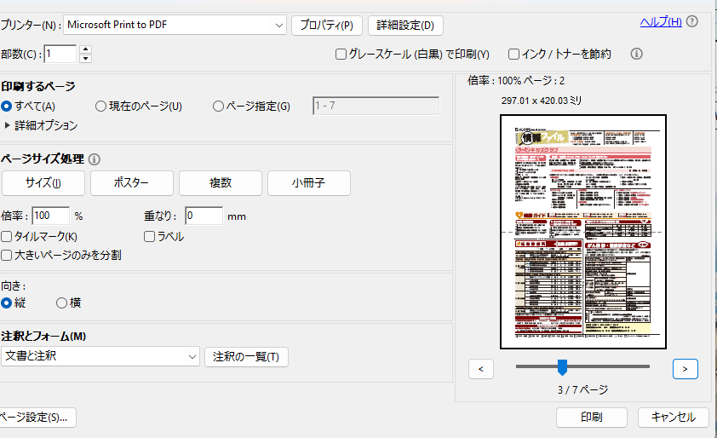Image resolution: width=717 pixels, height=438 pixels.
Task: Click the プロパティ(P) button
Action: click(x=327, y=26)
